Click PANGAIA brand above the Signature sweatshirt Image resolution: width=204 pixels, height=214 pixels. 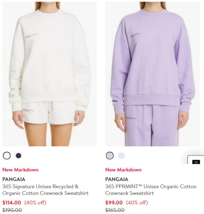click(14, 179)
